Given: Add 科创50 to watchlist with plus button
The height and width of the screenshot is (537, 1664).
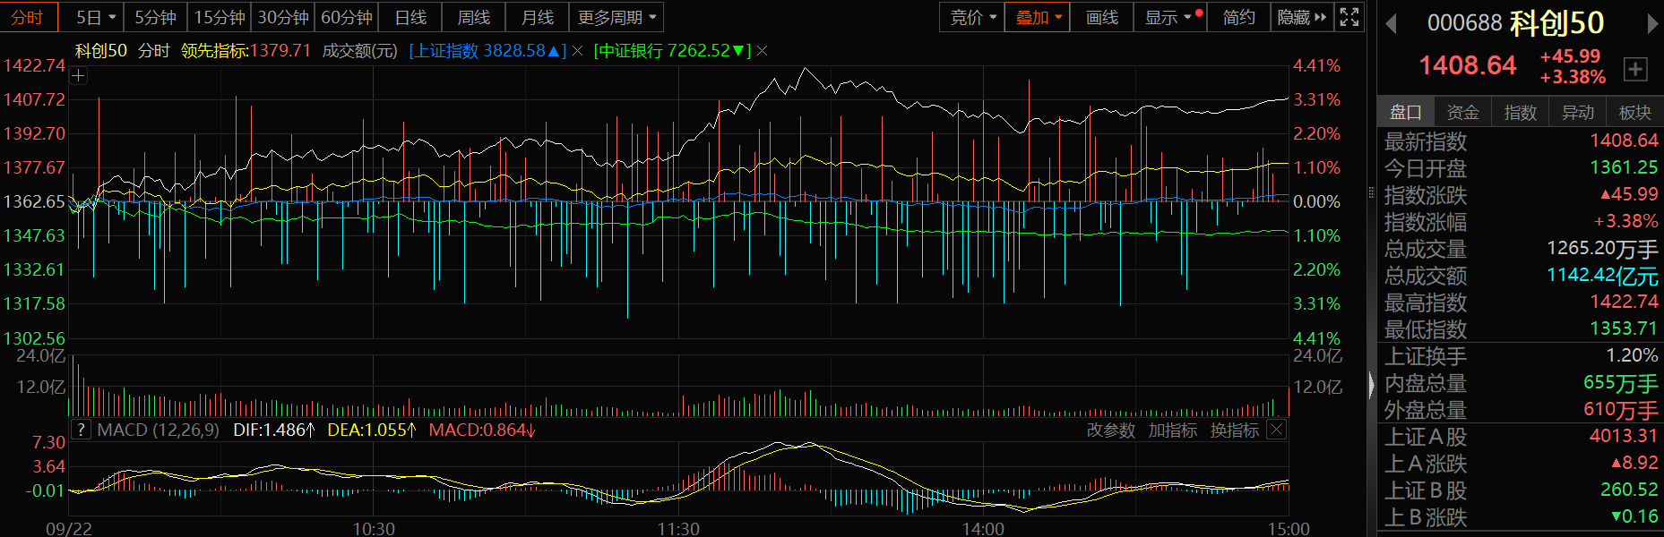Looking at the screenshot, I should pos(1635,69).
